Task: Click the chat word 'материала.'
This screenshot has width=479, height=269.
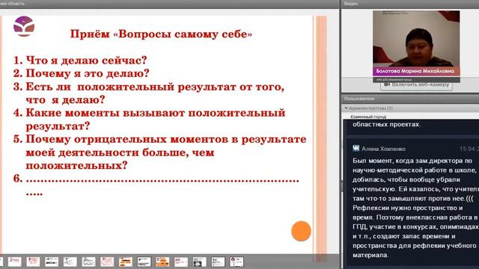Action: coord(370,255)
